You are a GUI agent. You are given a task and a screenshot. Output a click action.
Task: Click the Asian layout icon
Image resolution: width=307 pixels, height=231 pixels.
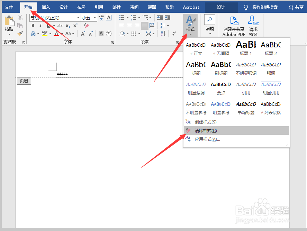coord(148,34)
